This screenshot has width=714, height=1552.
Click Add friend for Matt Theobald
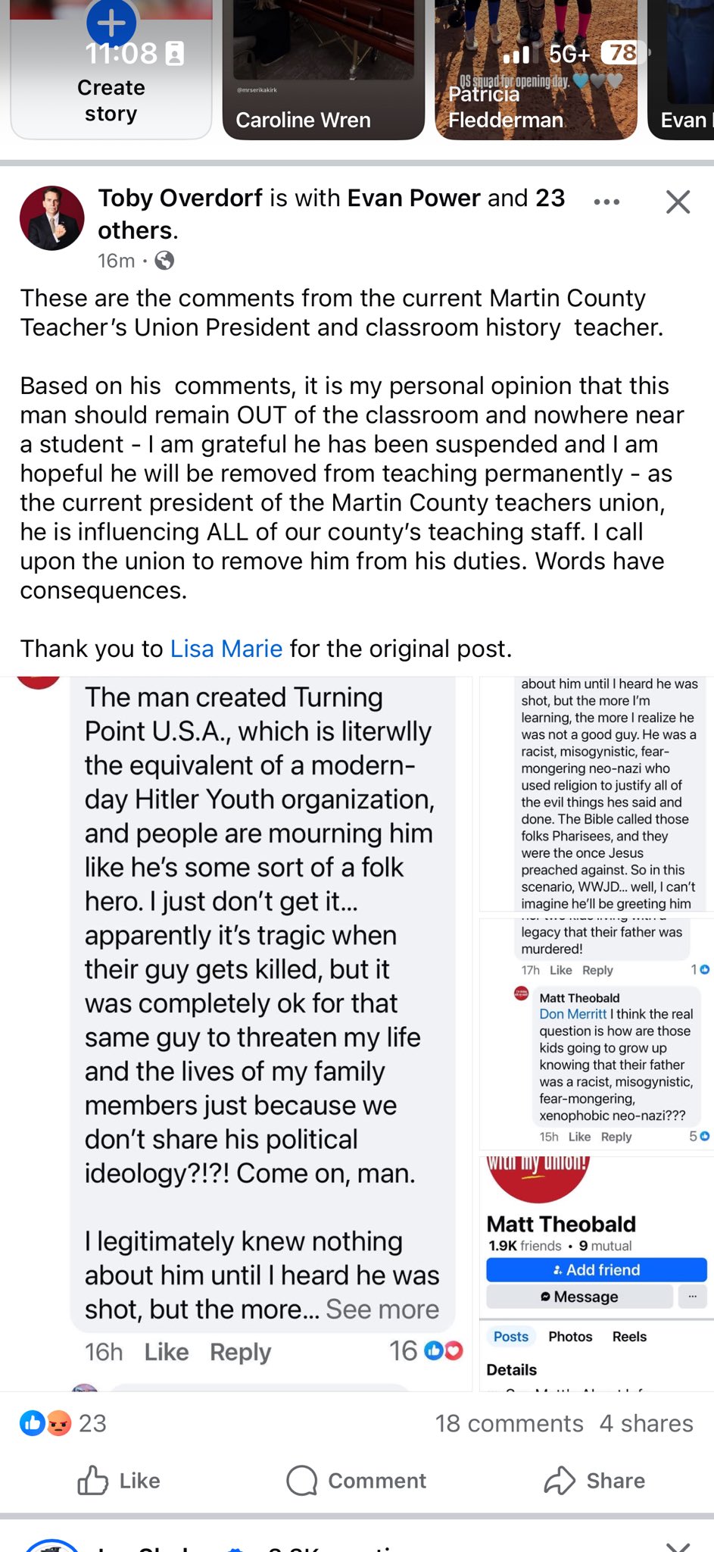pyautogui.click(x=597, y=1269)
